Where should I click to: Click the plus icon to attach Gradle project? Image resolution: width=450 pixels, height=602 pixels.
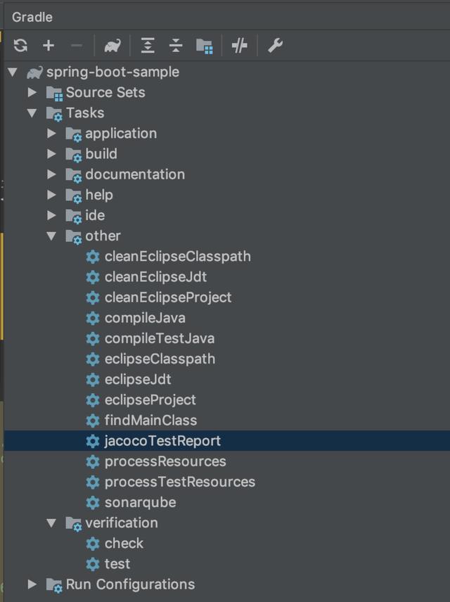click(x=49, y=46)
